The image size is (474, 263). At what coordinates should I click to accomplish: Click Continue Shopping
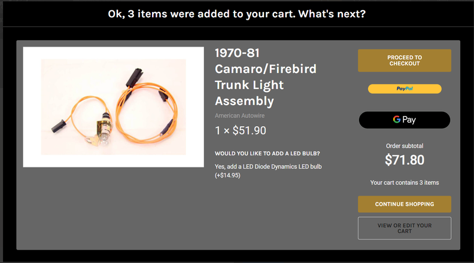pos(405,204)
